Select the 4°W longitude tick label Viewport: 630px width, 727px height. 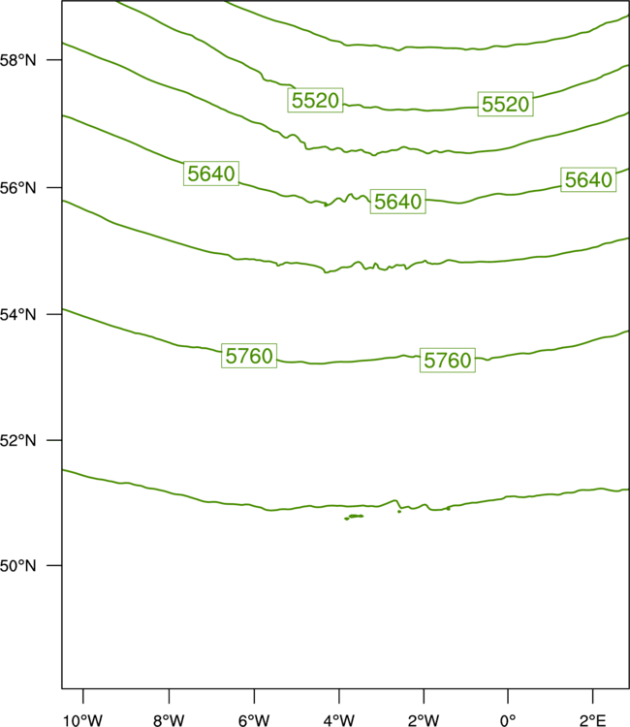[339, 720]
